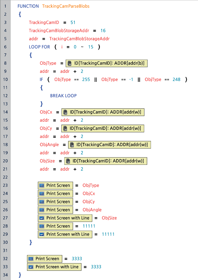Click the TrackingCamID value 51

[x=73, y=22]
